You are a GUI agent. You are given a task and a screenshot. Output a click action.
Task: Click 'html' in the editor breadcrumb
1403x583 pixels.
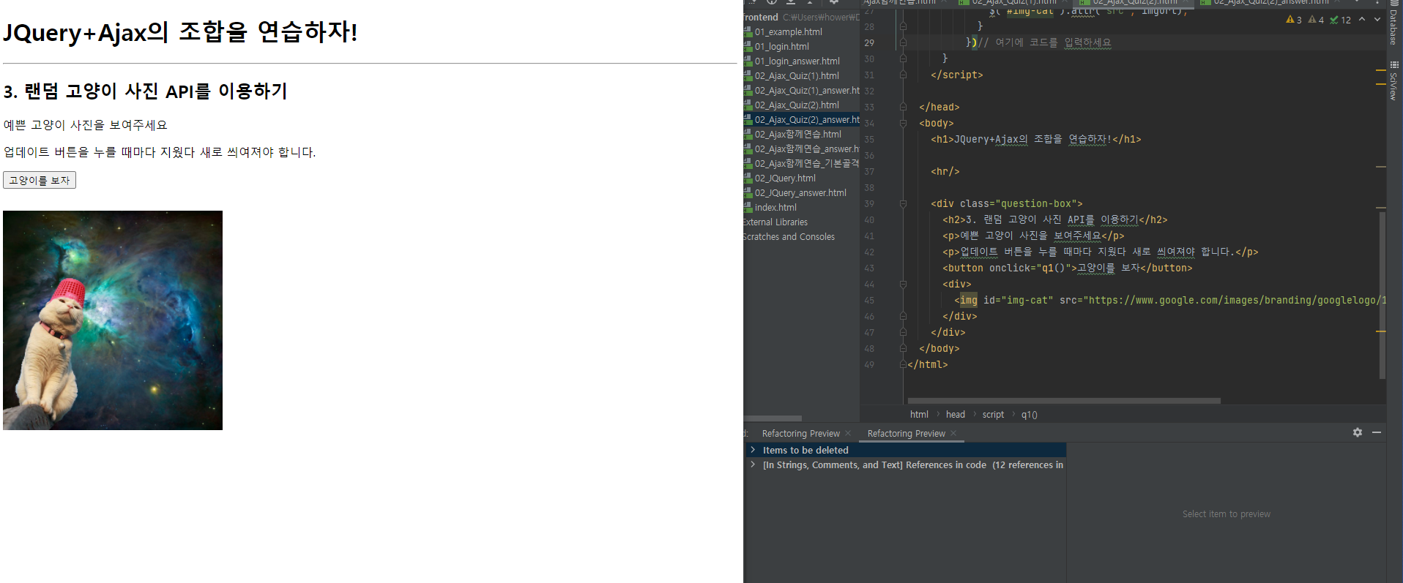click(919, 415)
